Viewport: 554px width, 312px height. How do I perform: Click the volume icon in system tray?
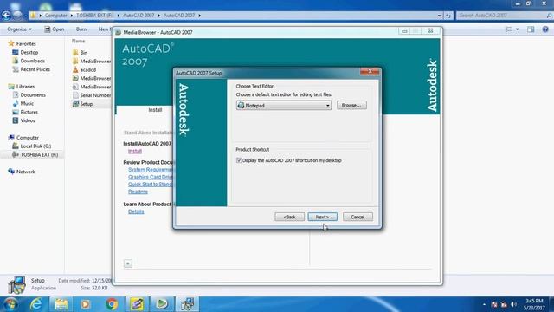[x=513, y=304]
